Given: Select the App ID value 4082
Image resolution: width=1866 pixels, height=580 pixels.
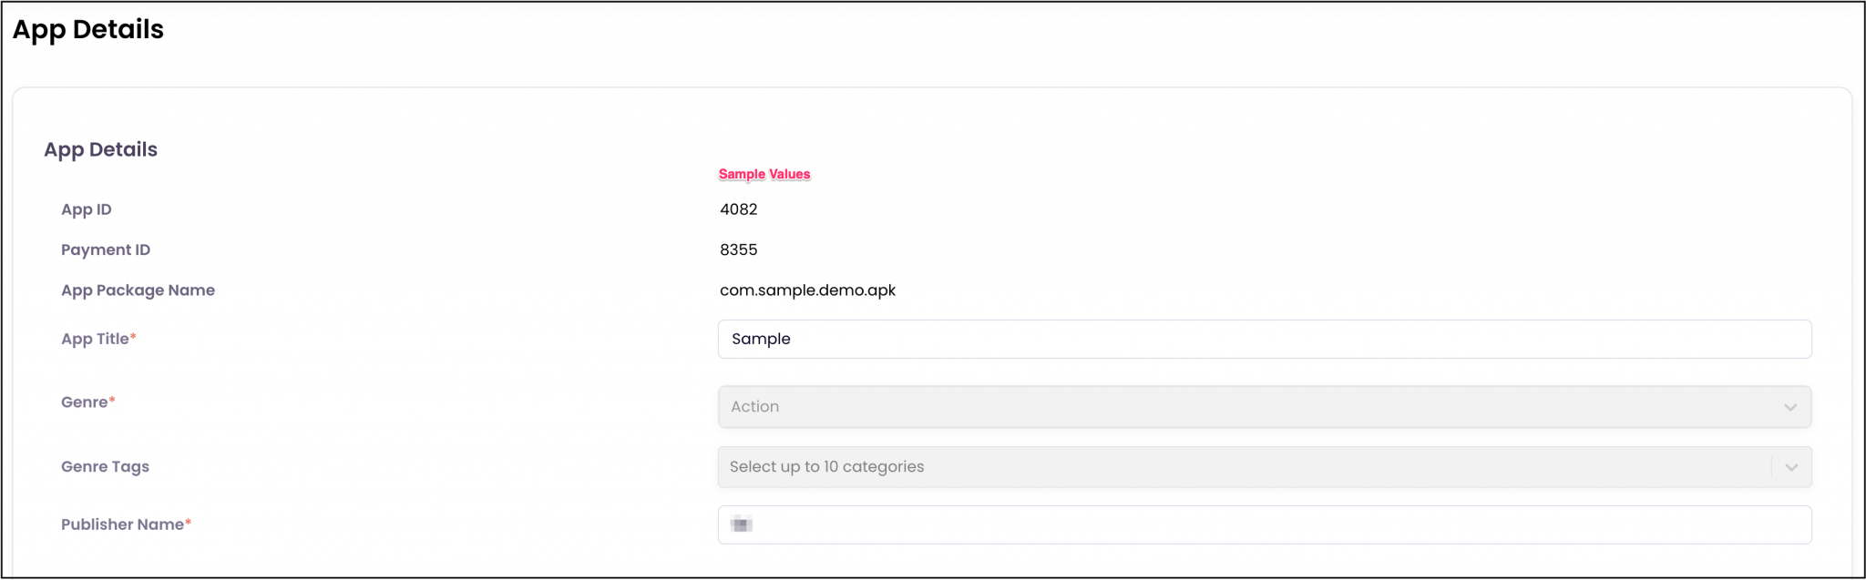Looking at the screenshot, I should tap(738, 209).
